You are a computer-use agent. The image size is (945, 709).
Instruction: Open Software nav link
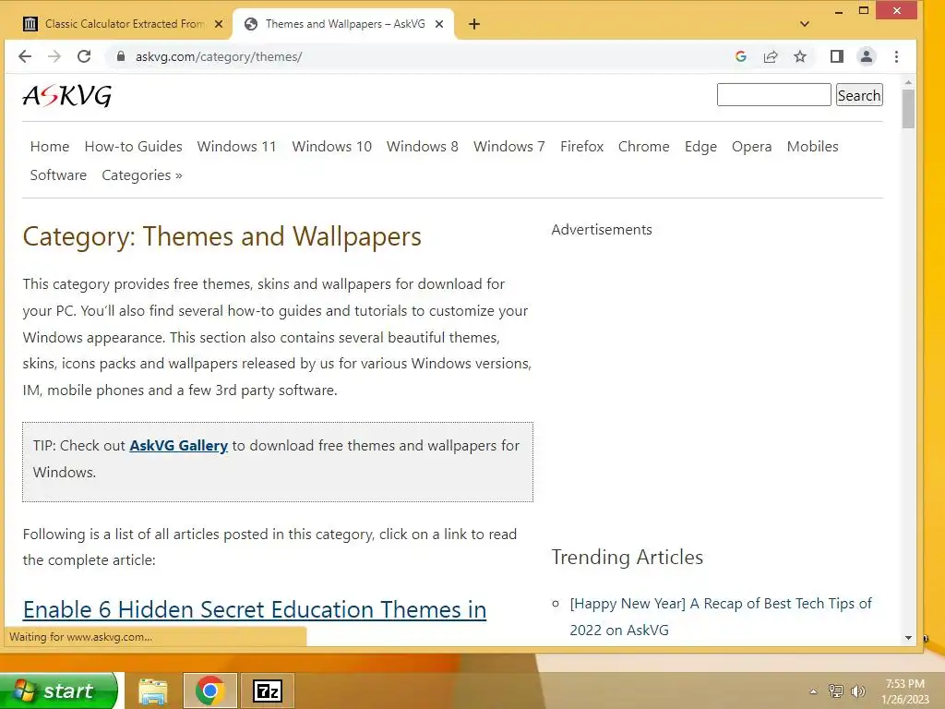58,174
